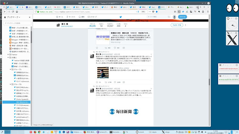Screen dimensions: 239x134
Task: Click the Twitter bird logo in page header
Action: [x=121, y=17]
